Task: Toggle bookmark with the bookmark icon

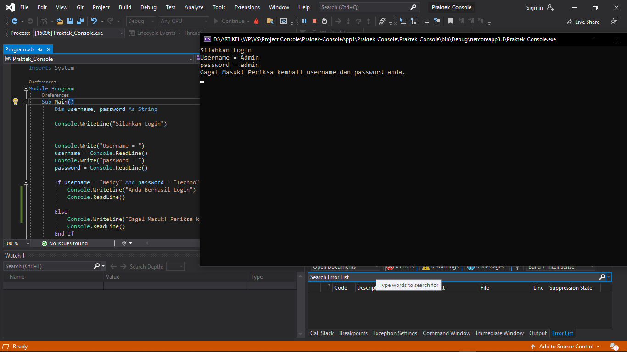Action: pyautogui.click(x=451, y=21)
